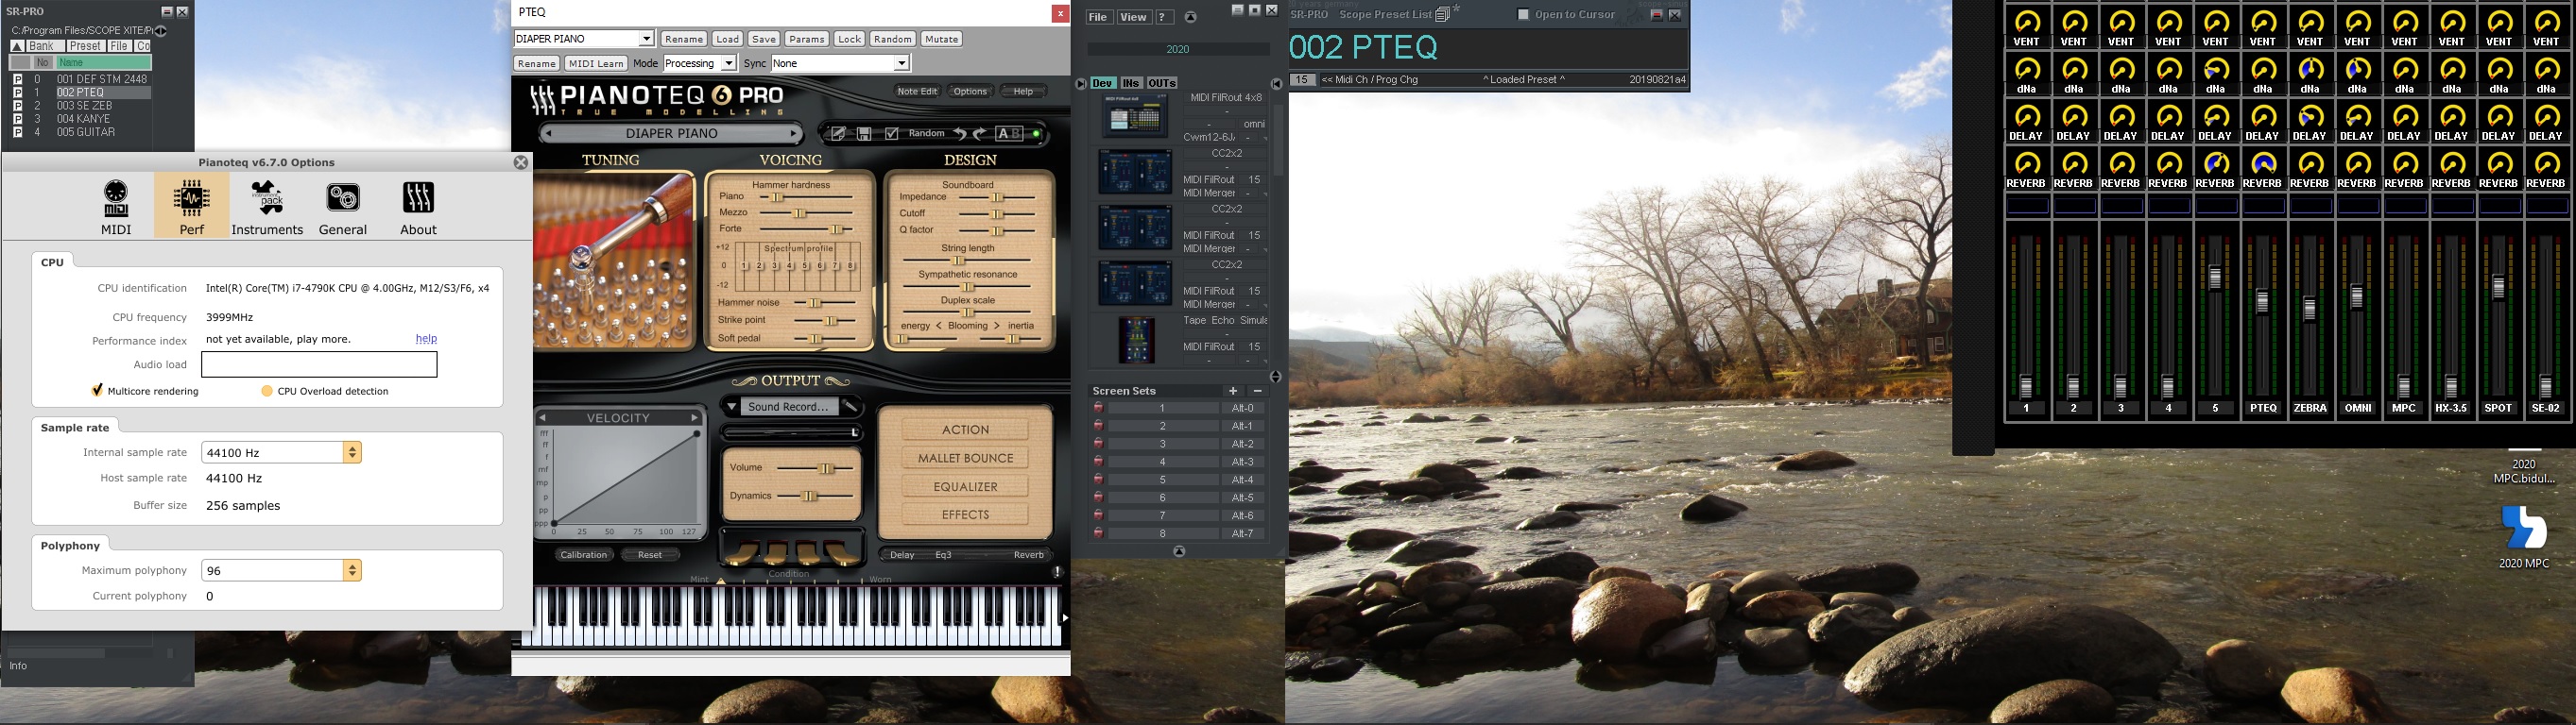The width and height of the screenshot is (2576, 725).
Task: Click the DELAY knob above the ZEBRA channel
Action: [x=2310, y=117]
